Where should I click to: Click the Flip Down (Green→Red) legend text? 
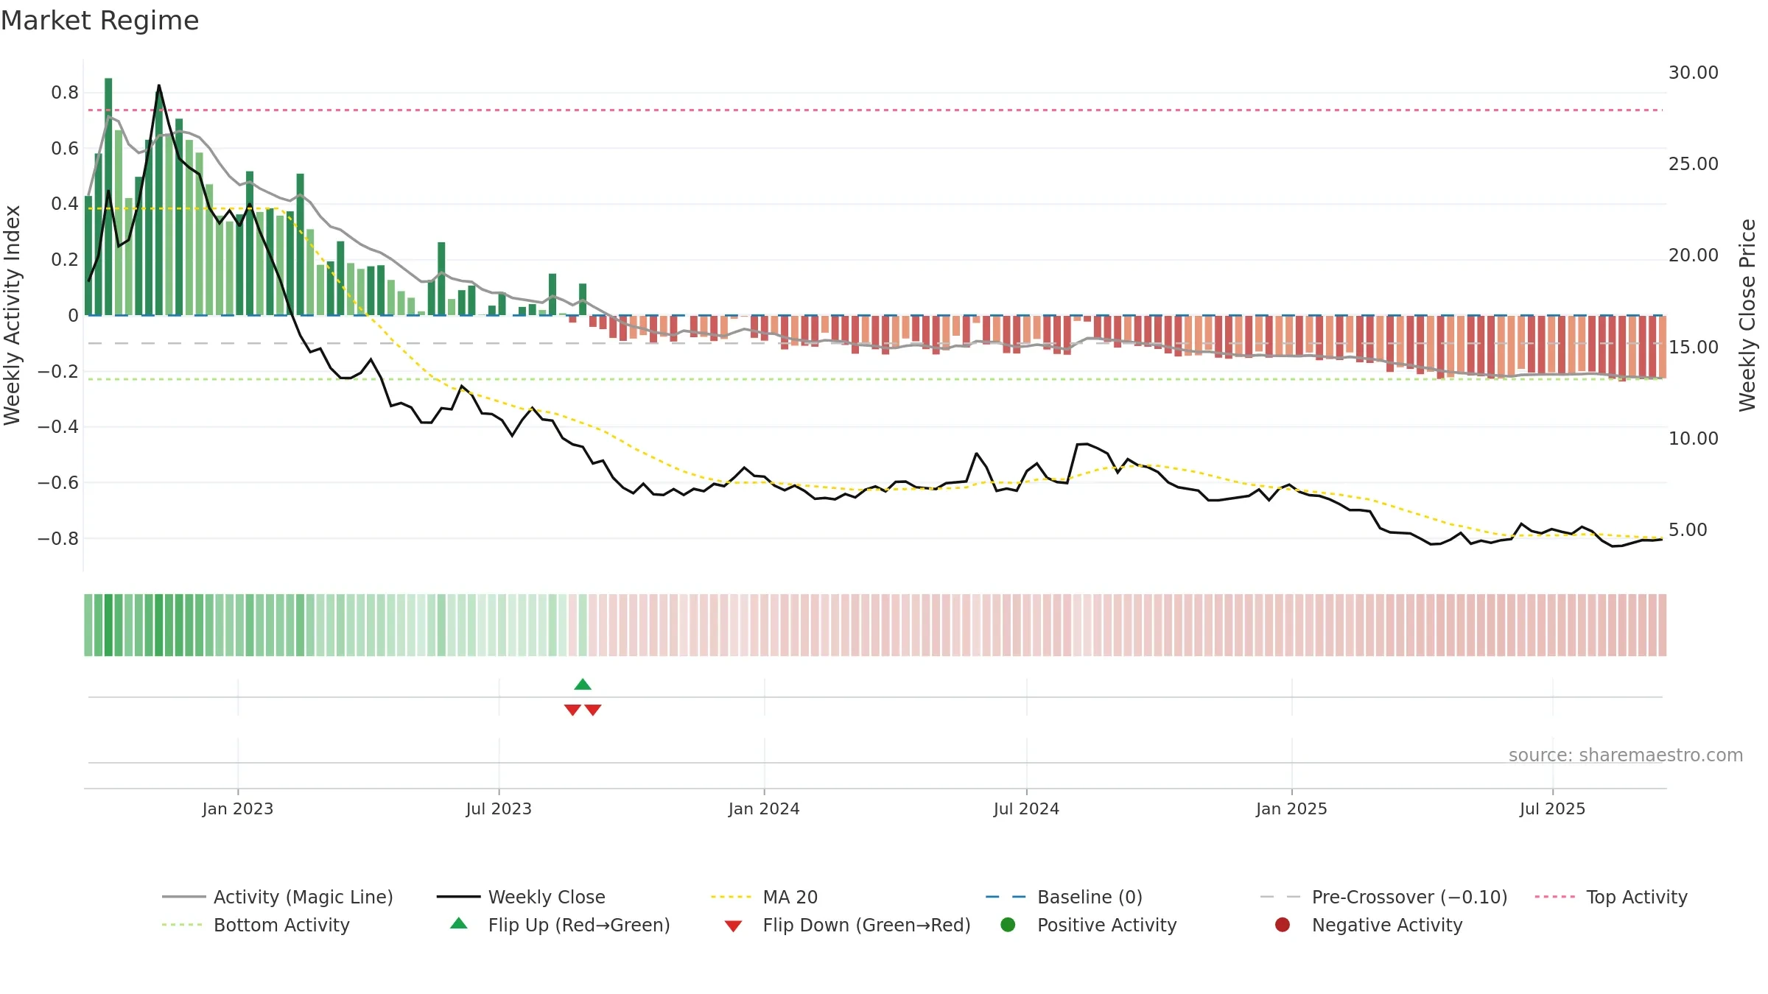[x=866, y=925]
